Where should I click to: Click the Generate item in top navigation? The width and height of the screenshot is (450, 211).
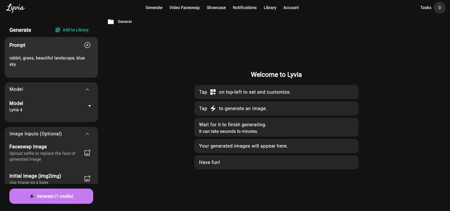pos(154,7)
